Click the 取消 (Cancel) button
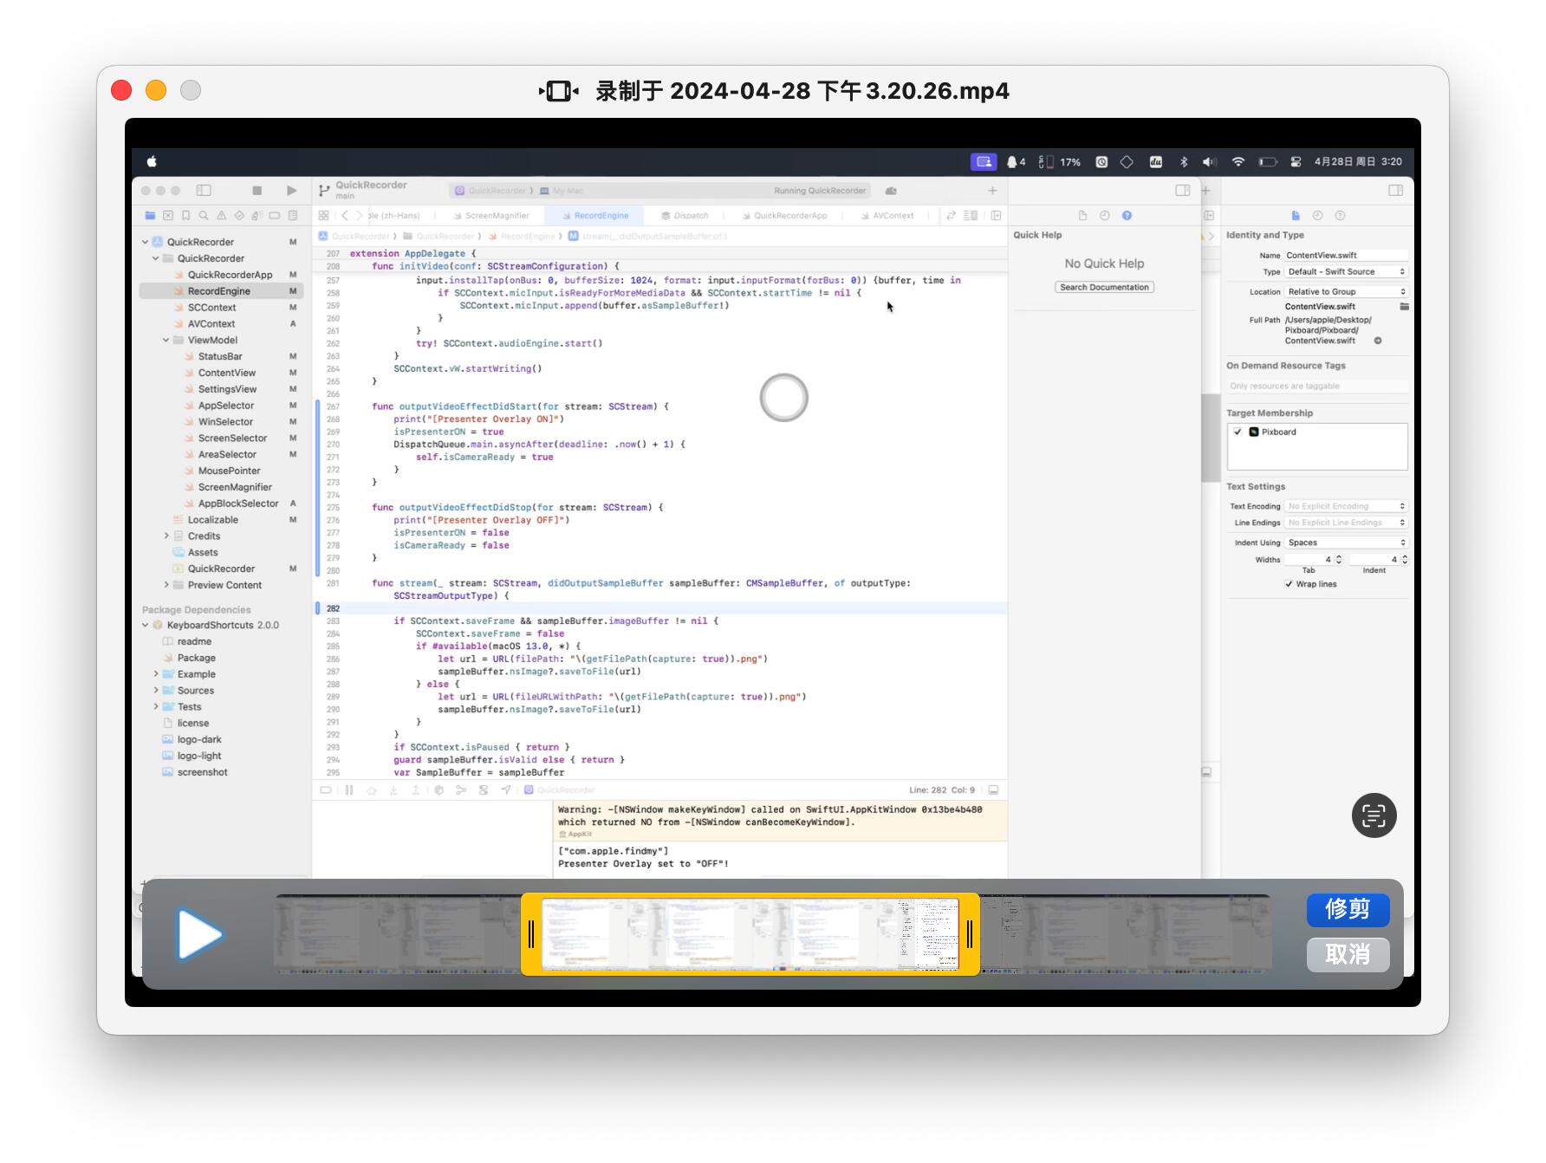The image size is (1546, 1163). [x=1348, y=954]
